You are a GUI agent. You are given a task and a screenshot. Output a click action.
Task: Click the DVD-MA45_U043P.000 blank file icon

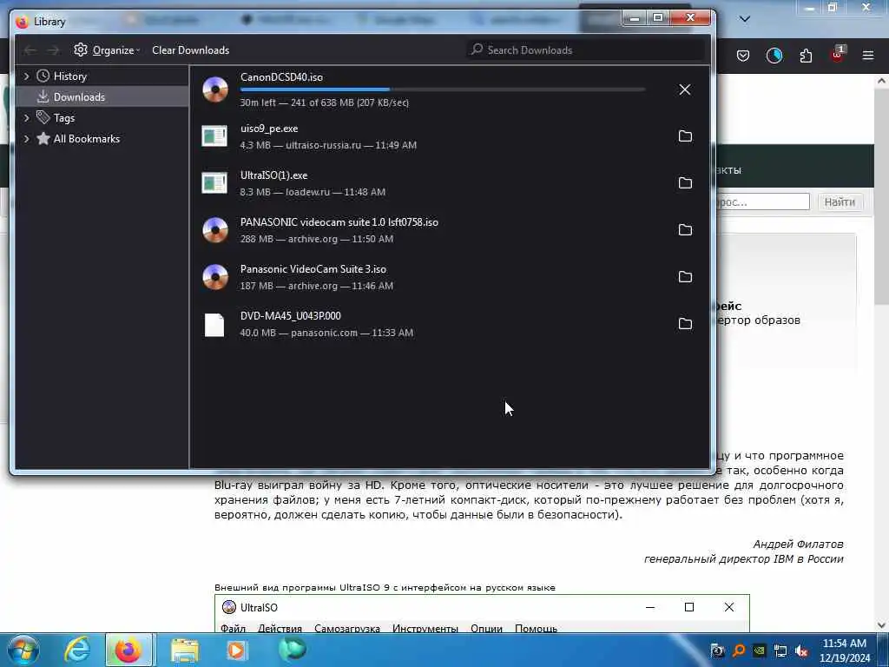click(x=214, y=325)
